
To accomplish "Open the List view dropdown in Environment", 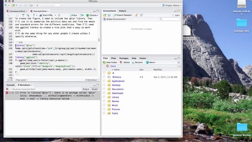I will (176, 15).
